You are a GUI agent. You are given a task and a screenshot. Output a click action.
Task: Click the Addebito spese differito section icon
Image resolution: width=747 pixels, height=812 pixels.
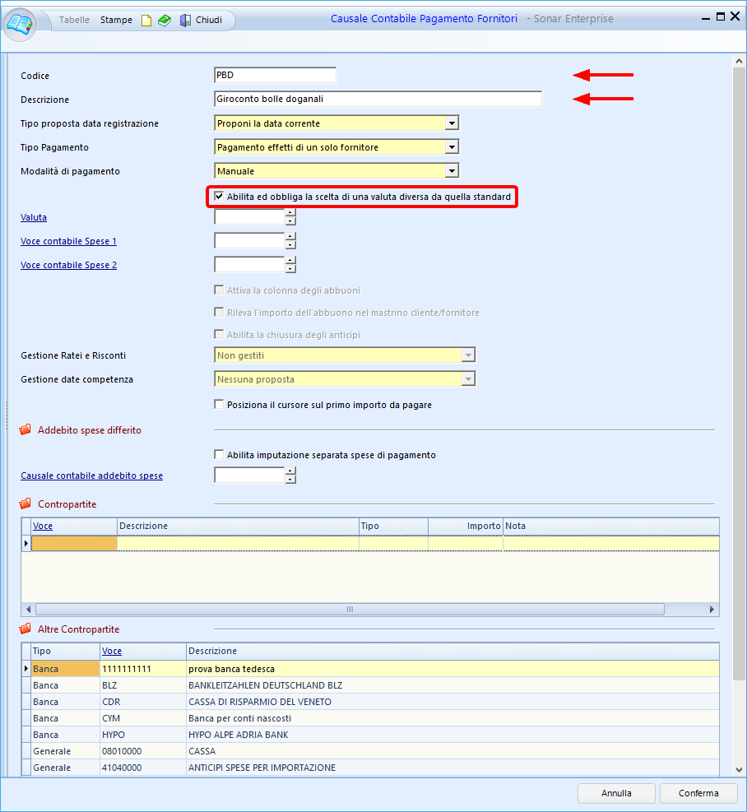coord(25,430)
